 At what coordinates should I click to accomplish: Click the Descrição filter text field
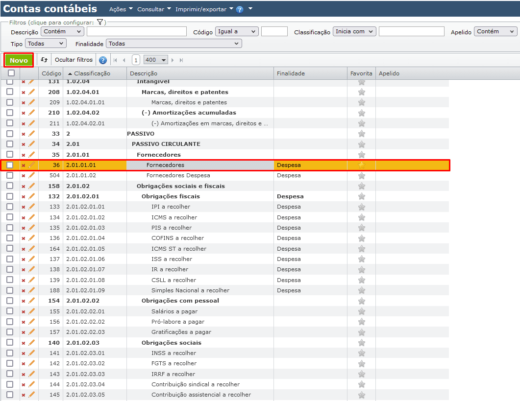[x=137, y=31]
